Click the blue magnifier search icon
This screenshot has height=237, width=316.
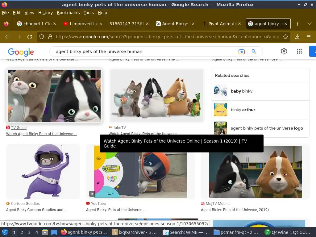click(x=254, y=52)
